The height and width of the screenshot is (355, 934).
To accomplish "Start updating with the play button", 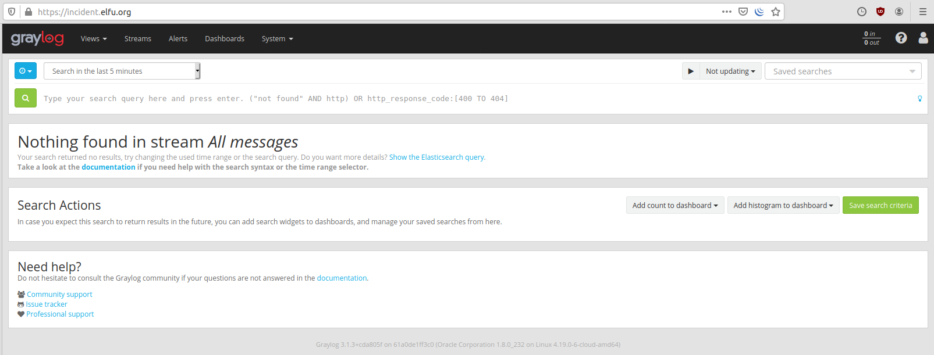I will coord(691,71).
